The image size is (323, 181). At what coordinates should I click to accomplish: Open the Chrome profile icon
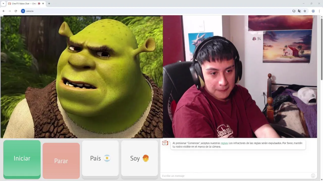coord(313,11)
